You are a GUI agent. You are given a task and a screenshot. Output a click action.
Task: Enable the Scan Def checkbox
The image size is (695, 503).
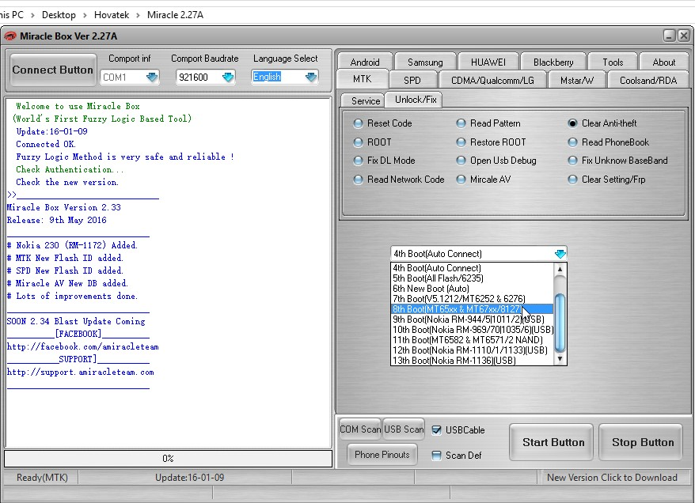(x=437, y=456)
